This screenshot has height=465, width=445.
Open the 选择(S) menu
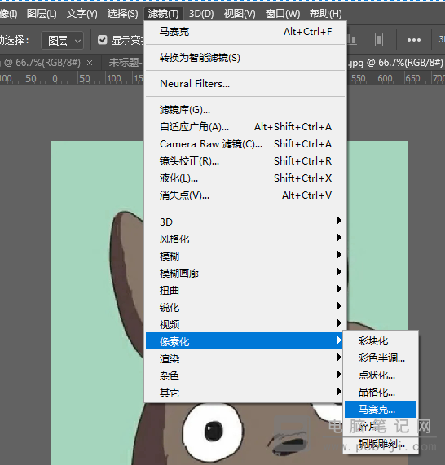[x=122, y=14]
